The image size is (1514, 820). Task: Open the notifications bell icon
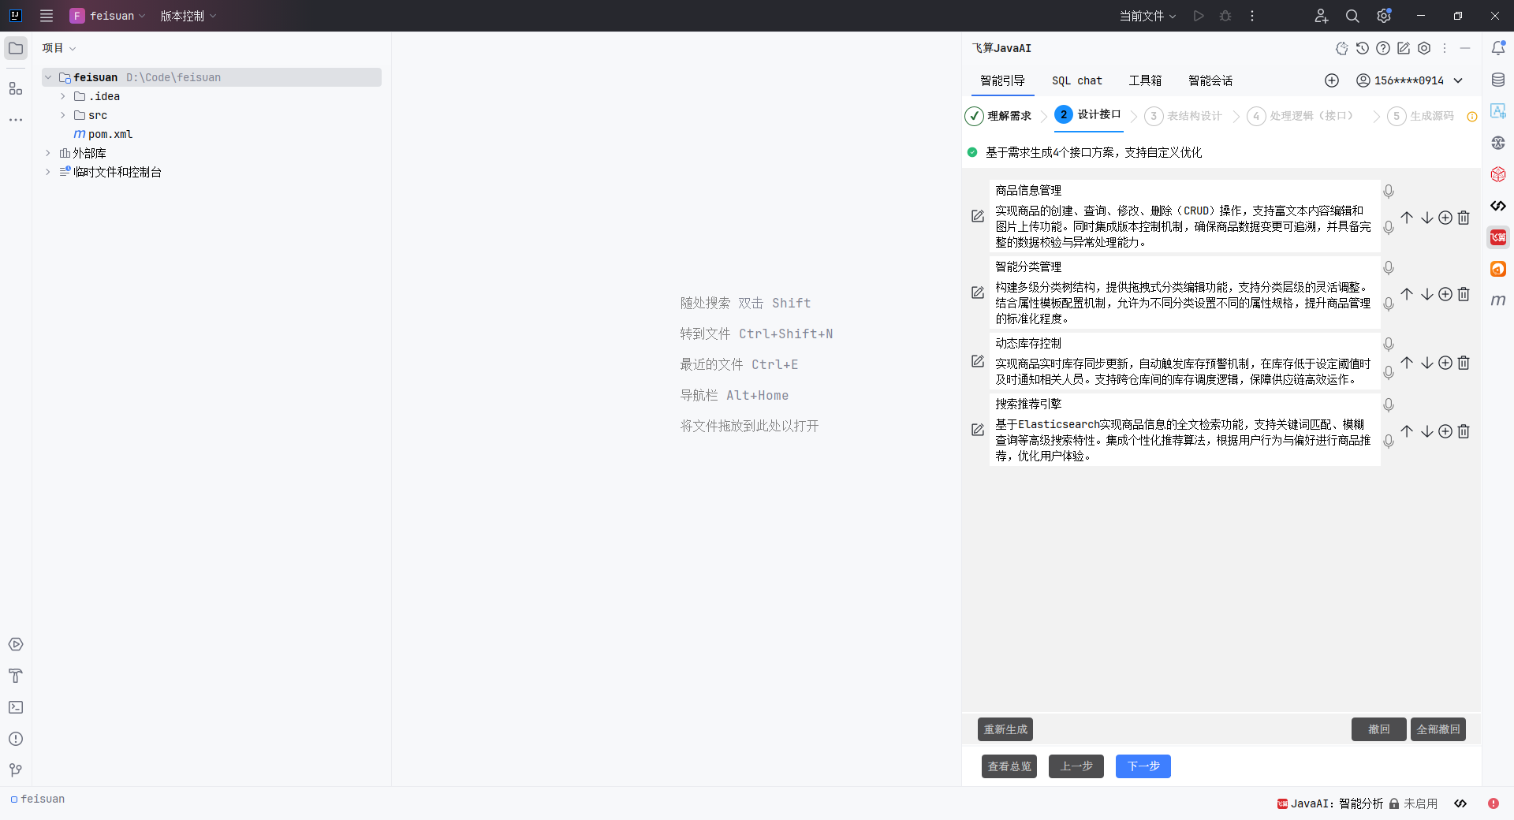point(1499,48)
